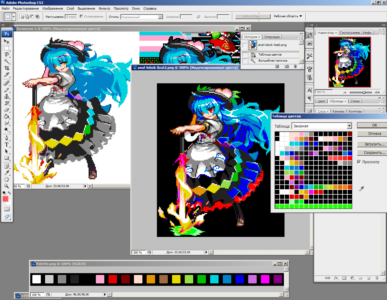This screenshot has width=387, height=300.
Task: Select the Healing Brush tool
Action: point(7,83)
